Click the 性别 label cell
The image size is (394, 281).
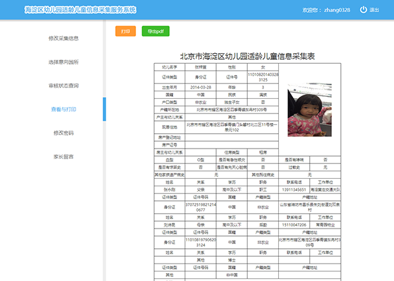232,67
